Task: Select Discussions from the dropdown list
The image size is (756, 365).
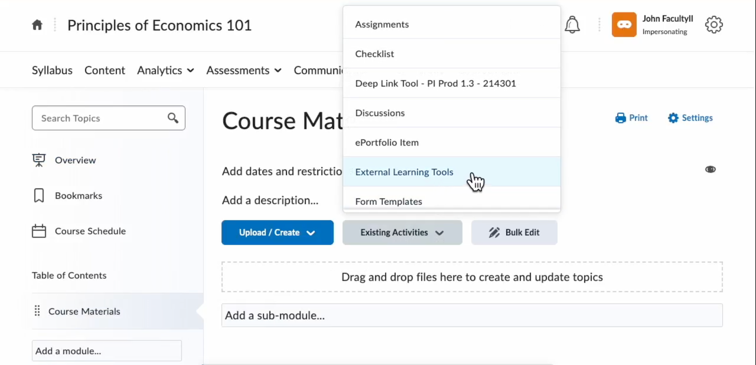Action: pos(452,113)
